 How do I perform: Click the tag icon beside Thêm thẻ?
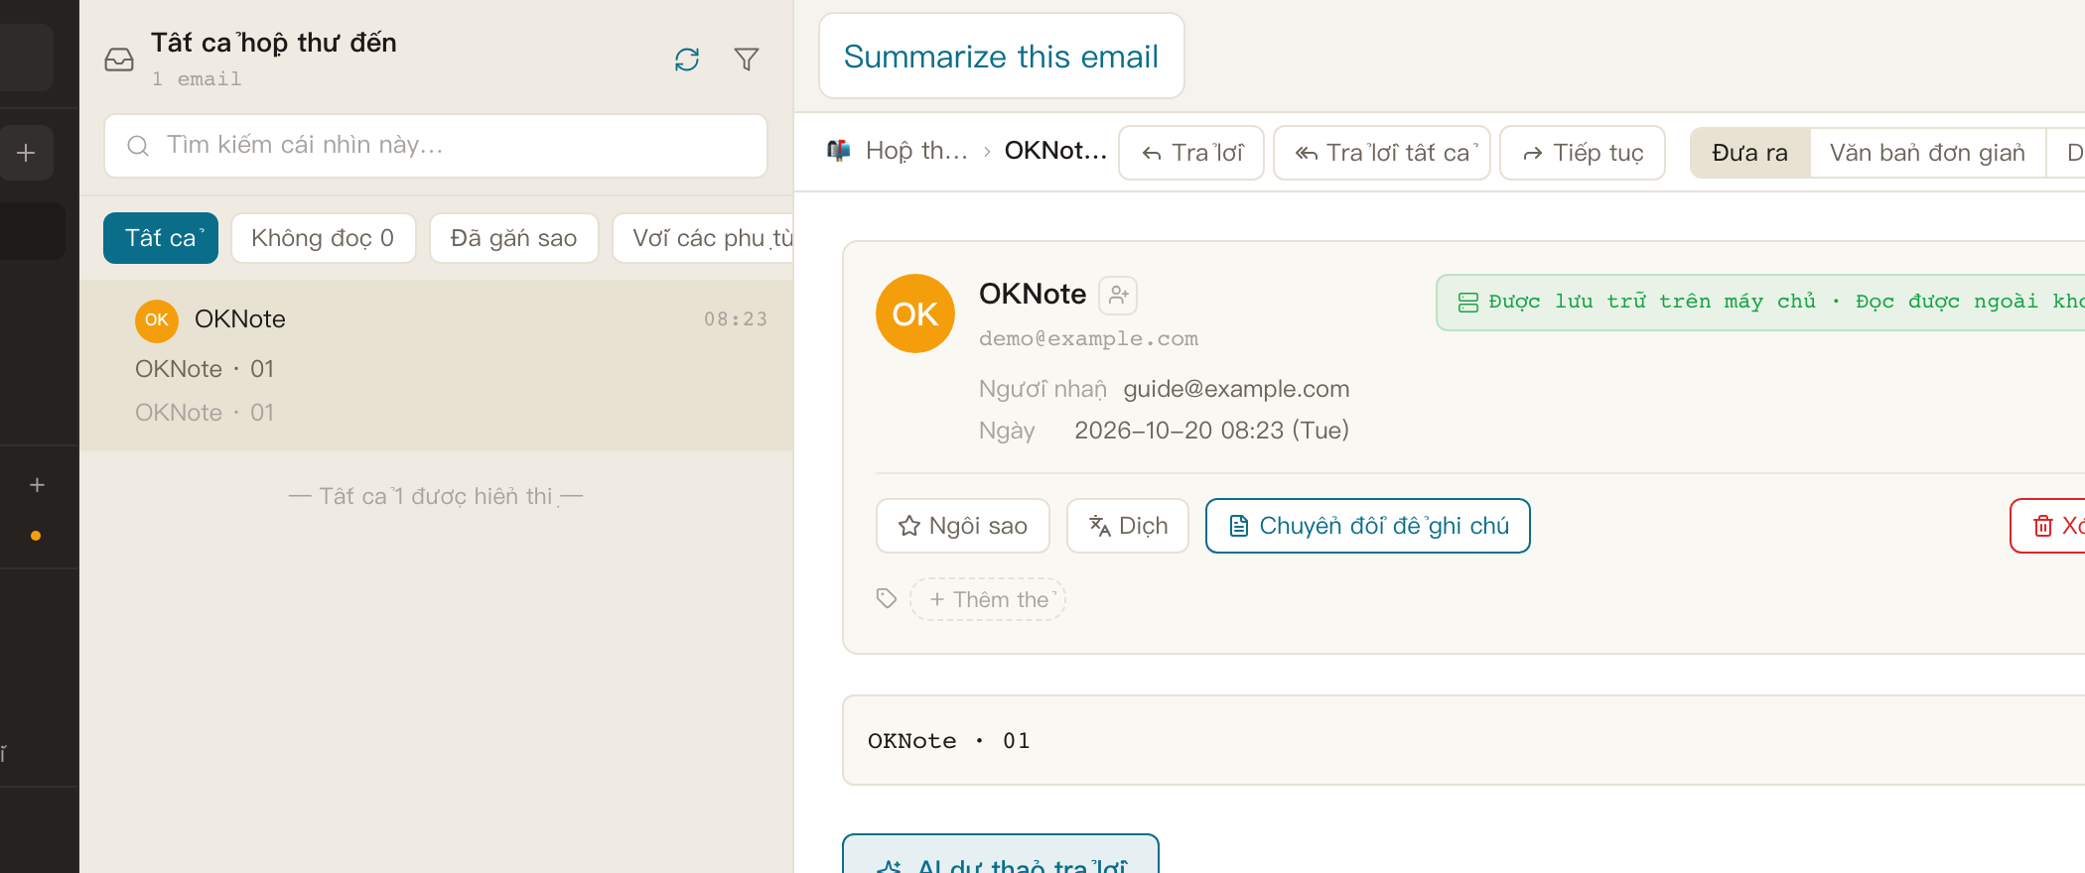887,598
